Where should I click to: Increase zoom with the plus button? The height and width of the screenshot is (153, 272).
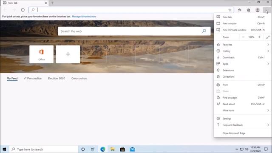(259, 37)
